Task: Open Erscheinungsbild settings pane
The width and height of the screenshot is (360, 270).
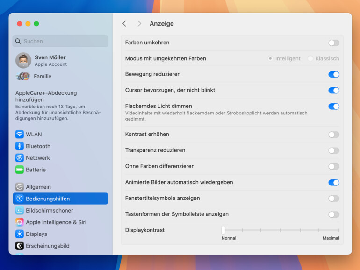Action: click(x=60, y=246)
